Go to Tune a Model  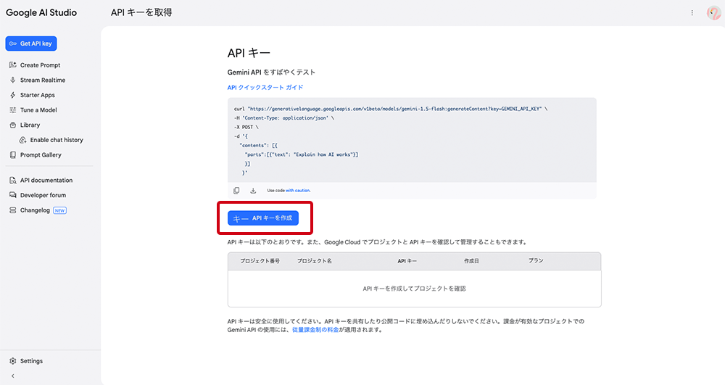[38, 110]
